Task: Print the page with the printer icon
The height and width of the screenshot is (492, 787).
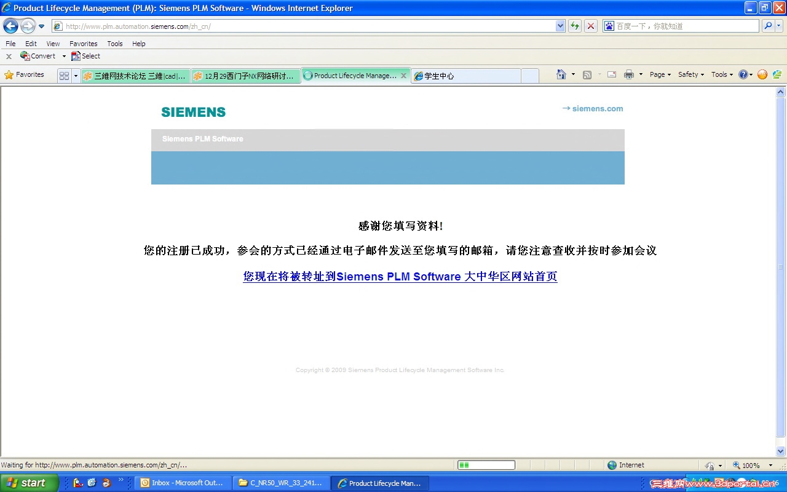Action: [x=629, y=74]
